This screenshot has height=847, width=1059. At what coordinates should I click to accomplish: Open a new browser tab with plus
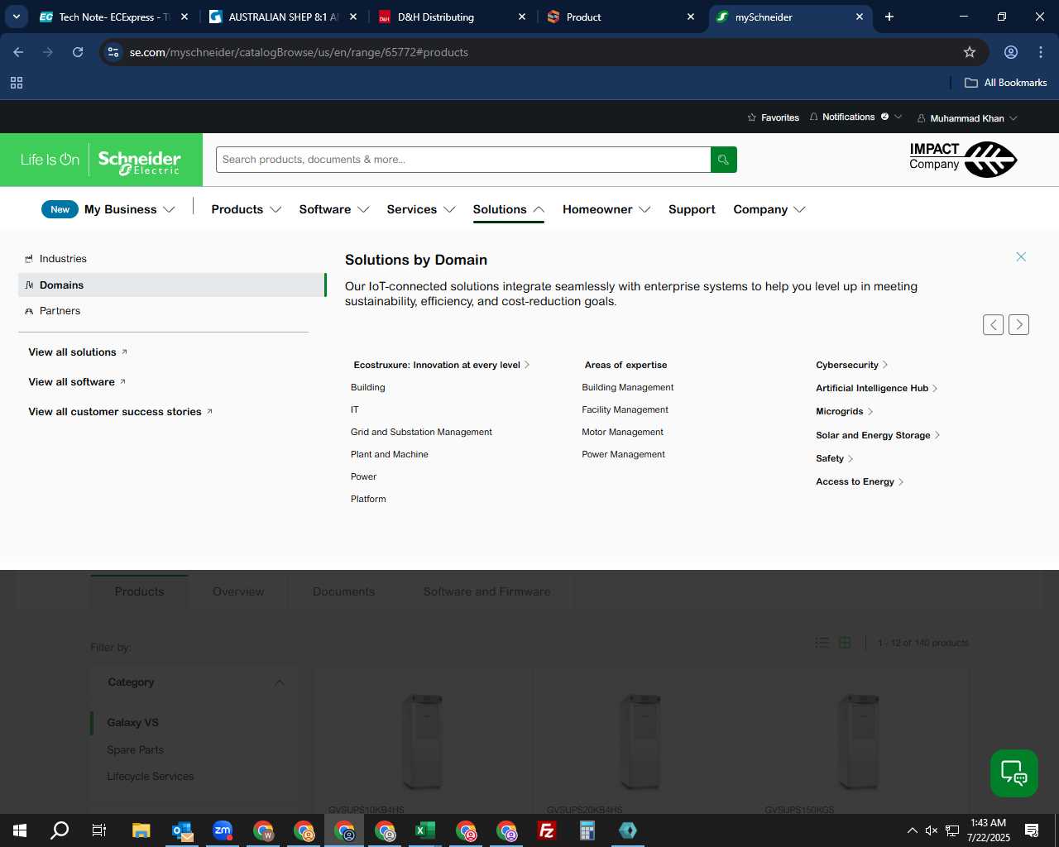[x=889, y=17]
